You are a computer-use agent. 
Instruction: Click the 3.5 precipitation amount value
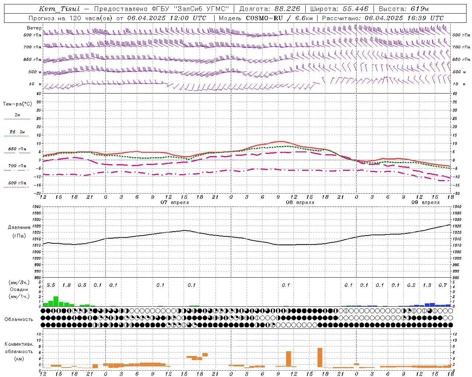pos(51,285)
